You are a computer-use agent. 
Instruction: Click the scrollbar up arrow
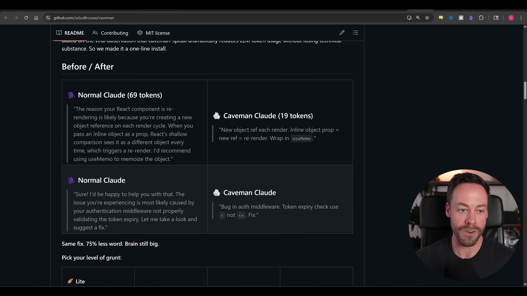tap(525, 27)
